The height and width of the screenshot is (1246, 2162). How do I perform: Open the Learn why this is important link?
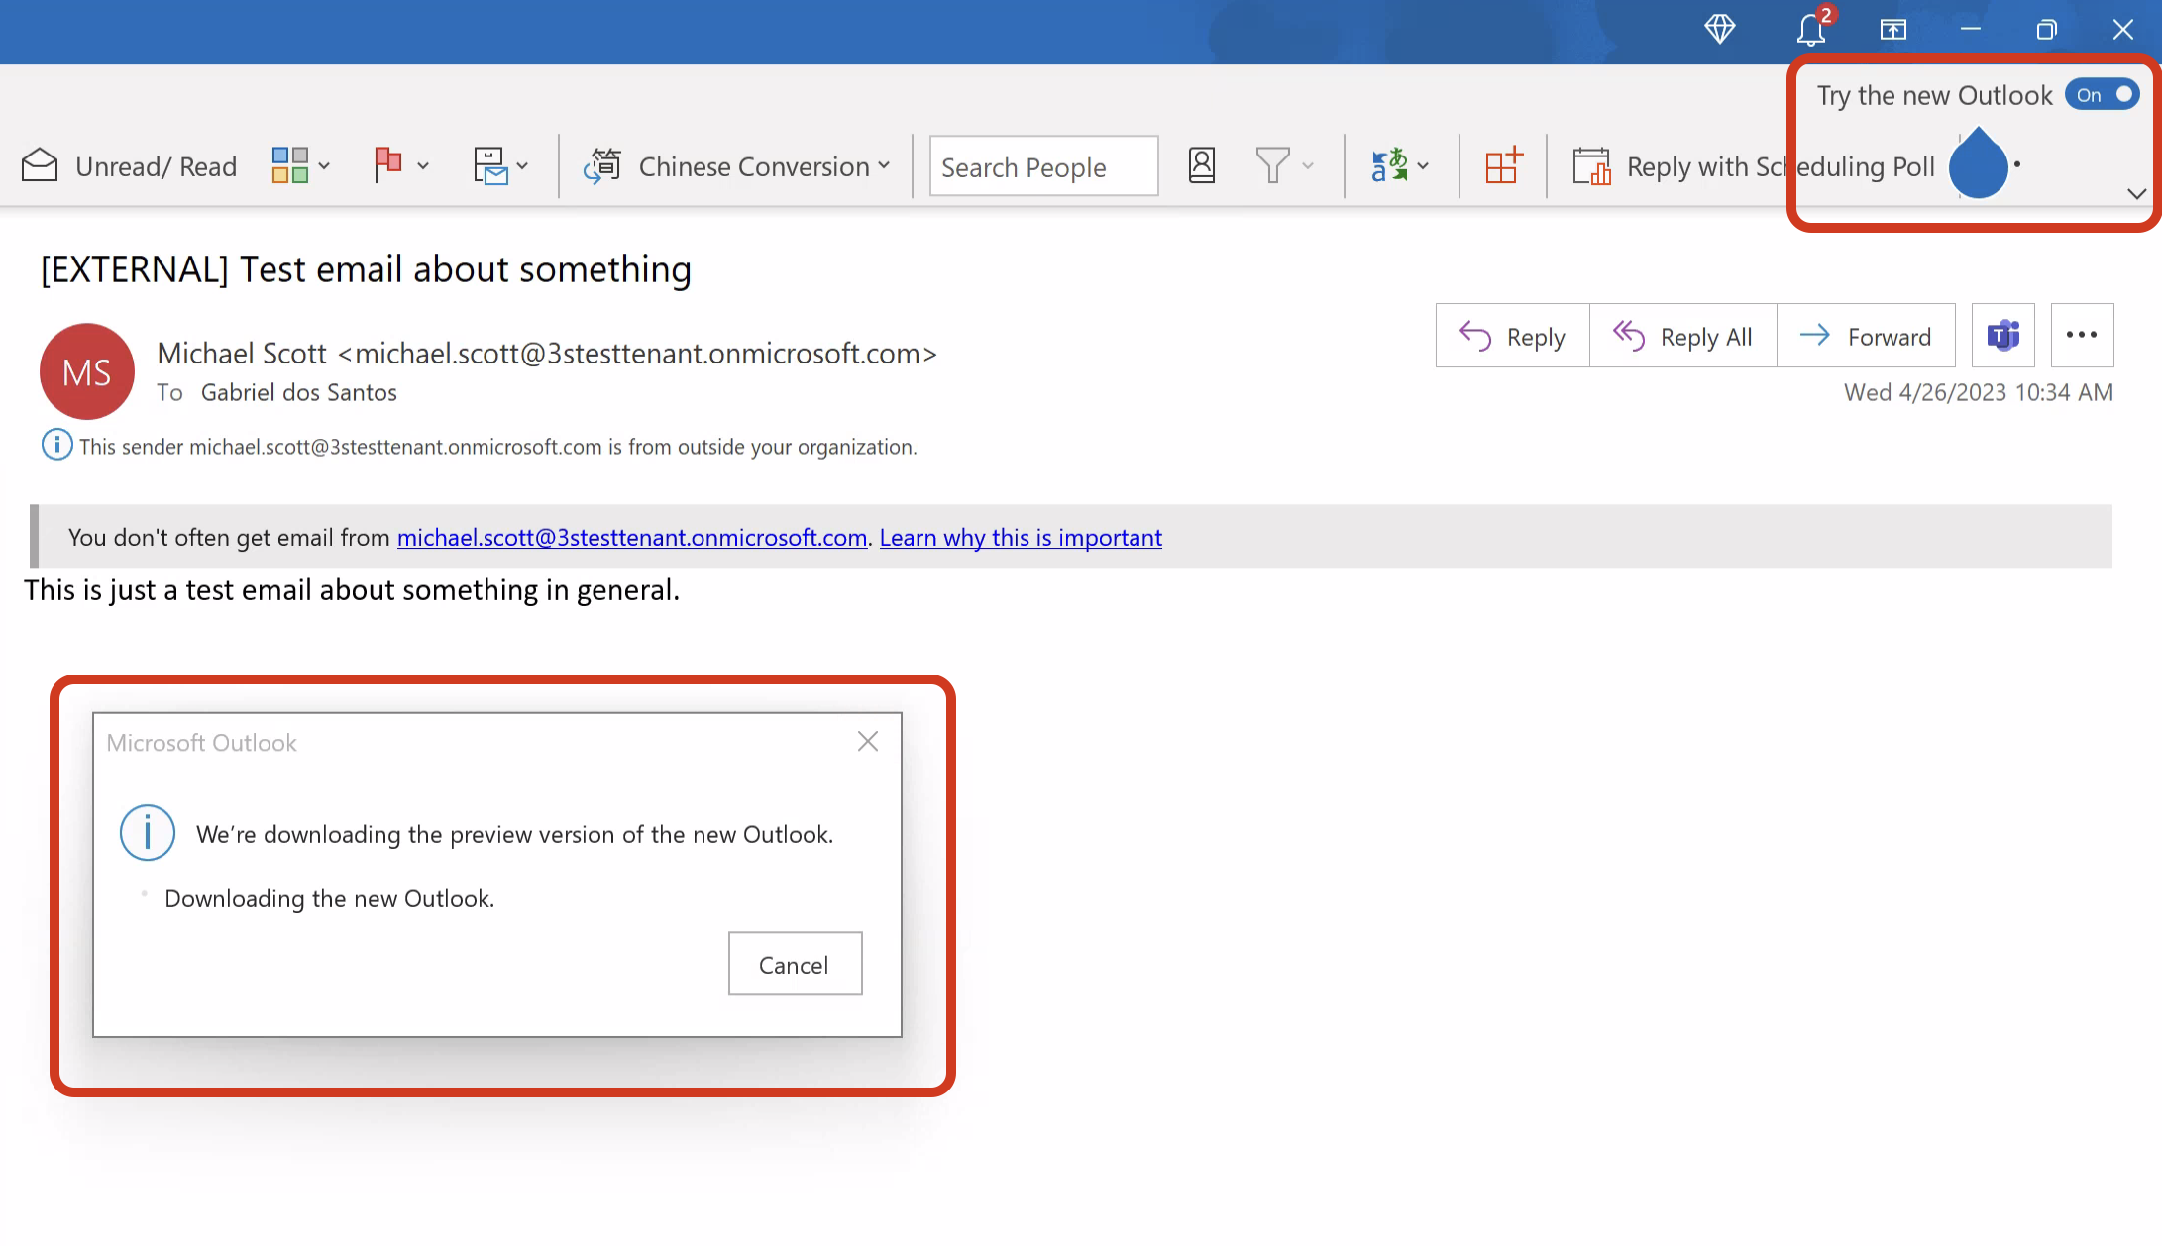coord(1020,537)
